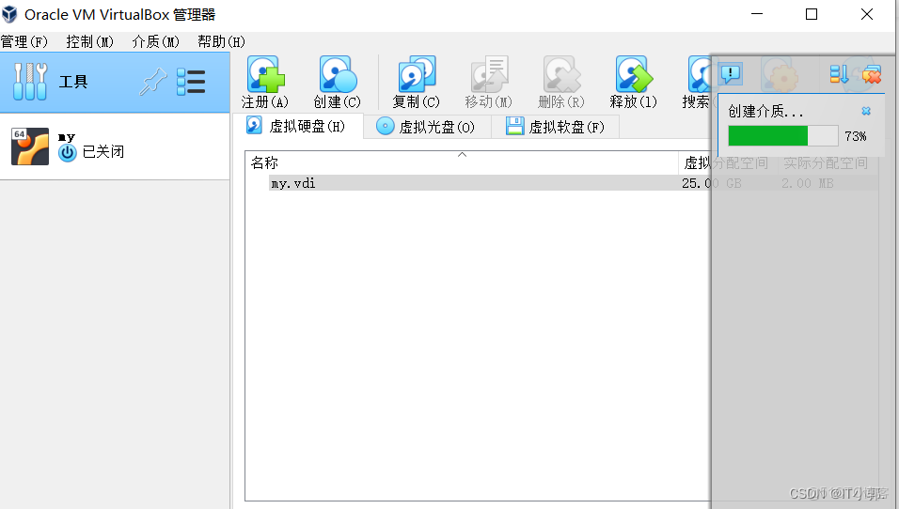
Task: Click the 复制(C) copy disk icon
Action: (417, 74)
